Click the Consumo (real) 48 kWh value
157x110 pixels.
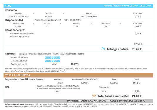pyautogui.click(x=75, y=64)
